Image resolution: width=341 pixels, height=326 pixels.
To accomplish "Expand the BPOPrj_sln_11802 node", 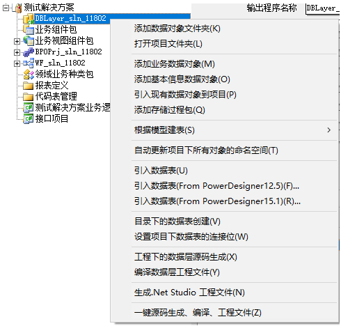I will [x=17, y=52].
